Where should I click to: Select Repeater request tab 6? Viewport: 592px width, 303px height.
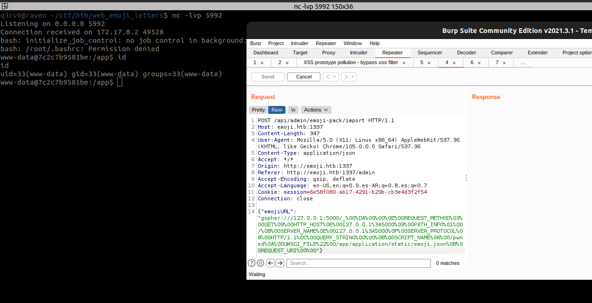coord(472,63)
